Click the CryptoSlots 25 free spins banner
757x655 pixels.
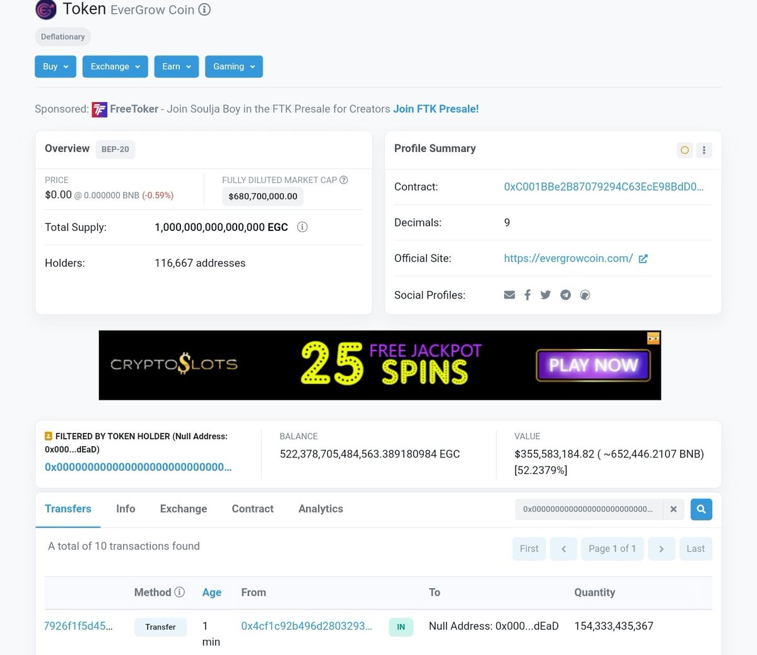pos(380,365)
